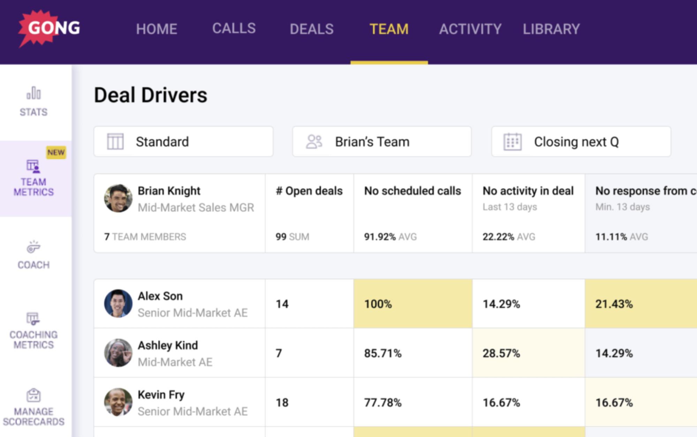The image size is (697, 437).
Task: Click the people icon beside Brian's Team
Action: 314,141
